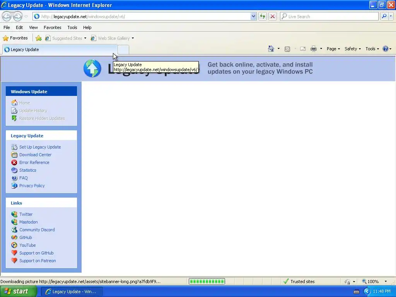Click the Live Search input box
Screen dimensions: 396x297
(329, 16)
